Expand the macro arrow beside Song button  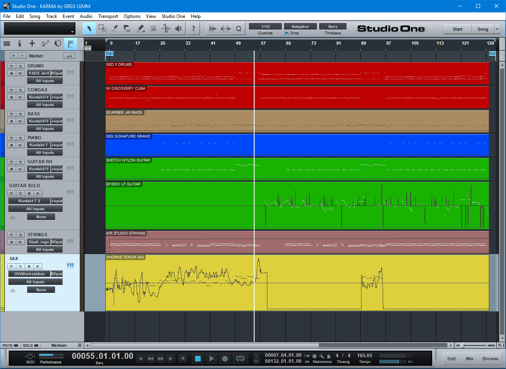(x=497, y=29)
